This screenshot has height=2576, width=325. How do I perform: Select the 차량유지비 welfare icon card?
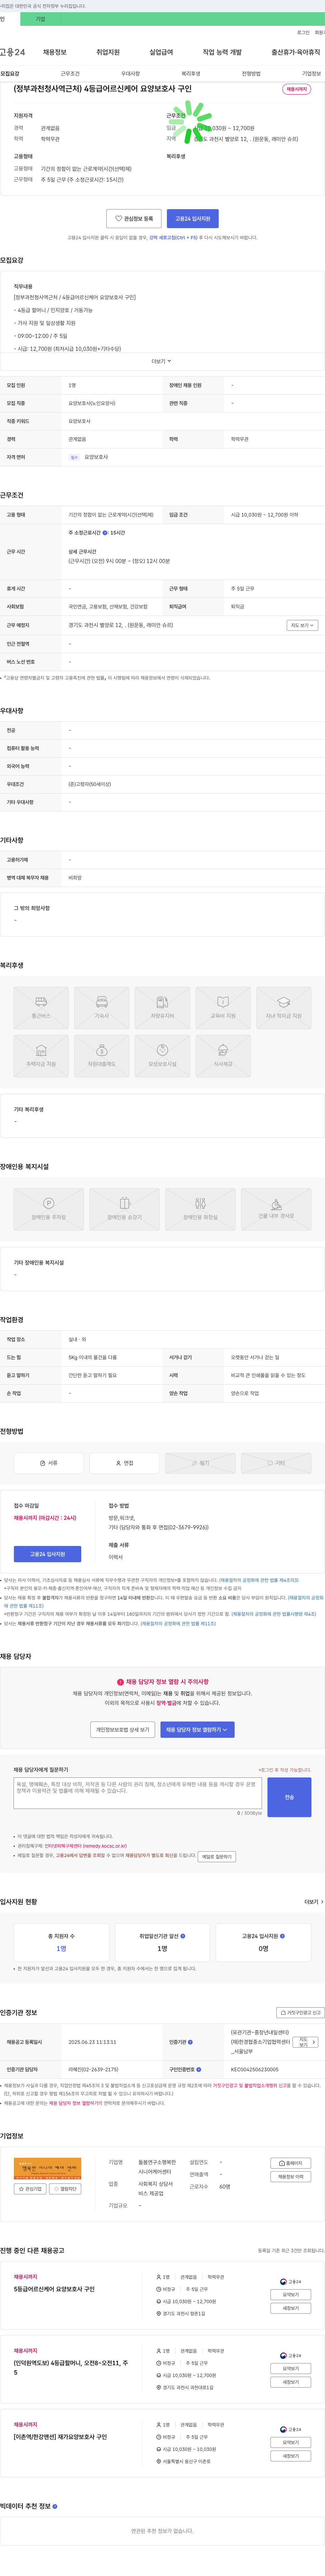point(162,1008)
